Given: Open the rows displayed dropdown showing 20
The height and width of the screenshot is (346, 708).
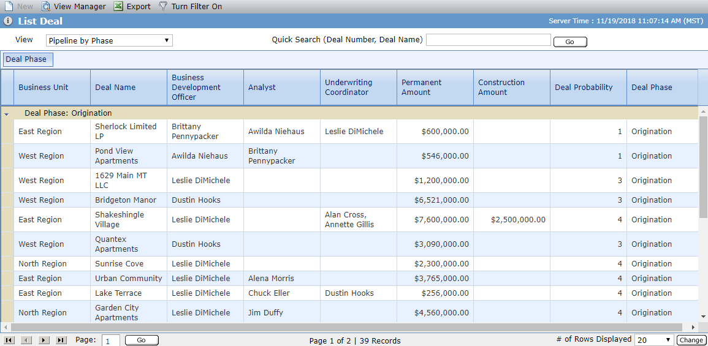Looking at the screenshot, I should click(x=655, y=340).
